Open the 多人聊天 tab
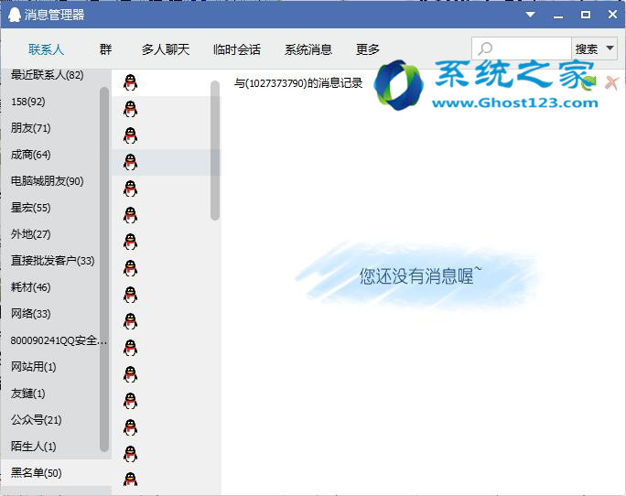Viewport: 626px width, 496px height. click(166, 49)
